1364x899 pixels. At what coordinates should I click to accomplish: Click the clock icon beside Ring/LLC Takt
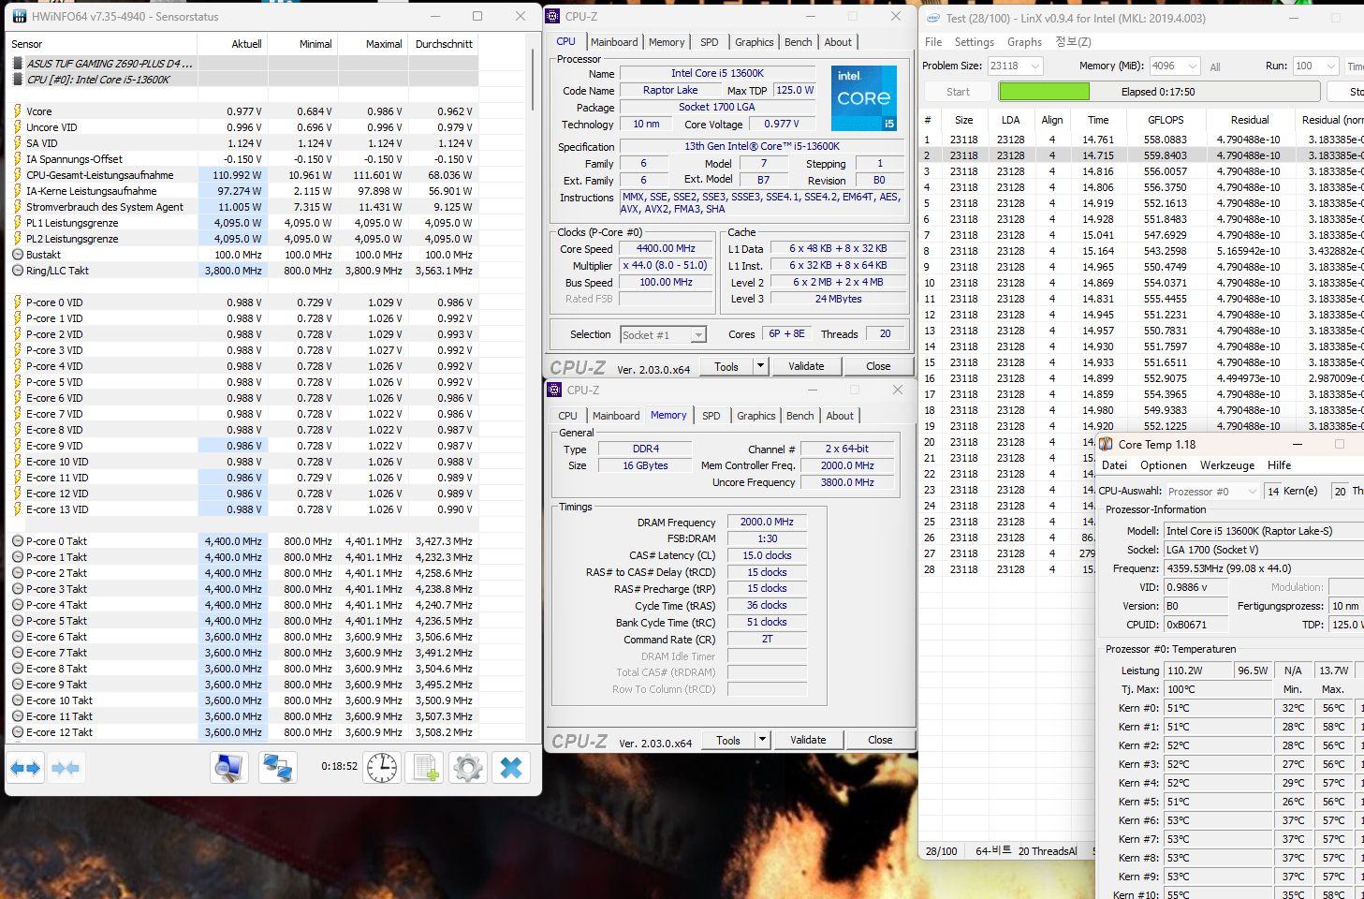click(18, 270)
